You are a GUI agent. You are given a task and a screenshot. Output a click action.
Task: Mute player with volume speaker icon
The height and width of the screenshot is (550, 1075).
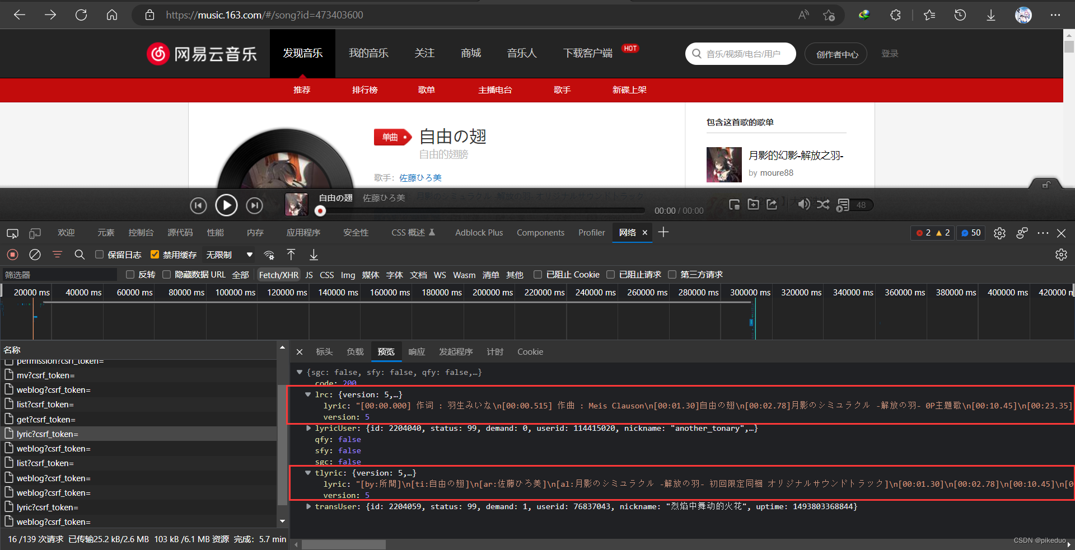[803, 204]
